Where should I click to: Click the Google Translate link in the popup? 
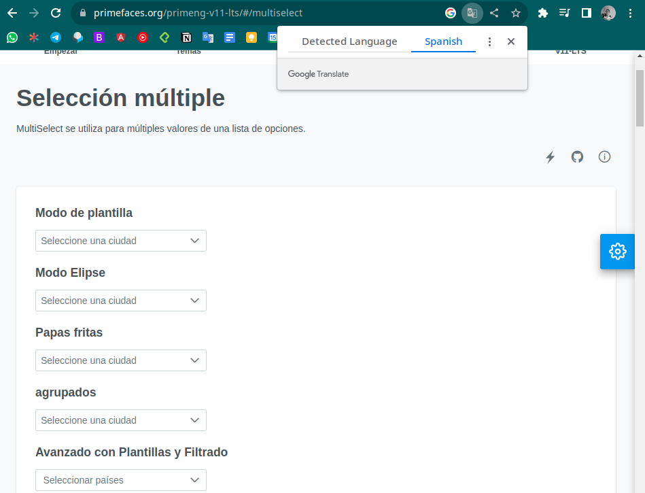click(x=318, y=73)
